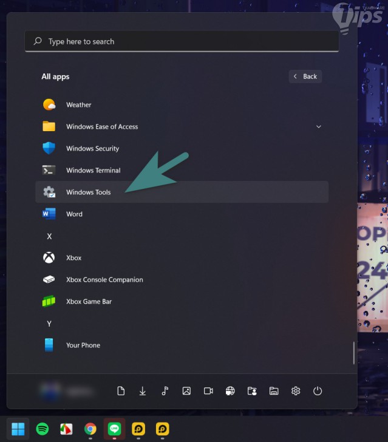Viewport: 388px width, 442px height.
Task: Open Windows Security shield icon
Action: click(x=49, y=148)
